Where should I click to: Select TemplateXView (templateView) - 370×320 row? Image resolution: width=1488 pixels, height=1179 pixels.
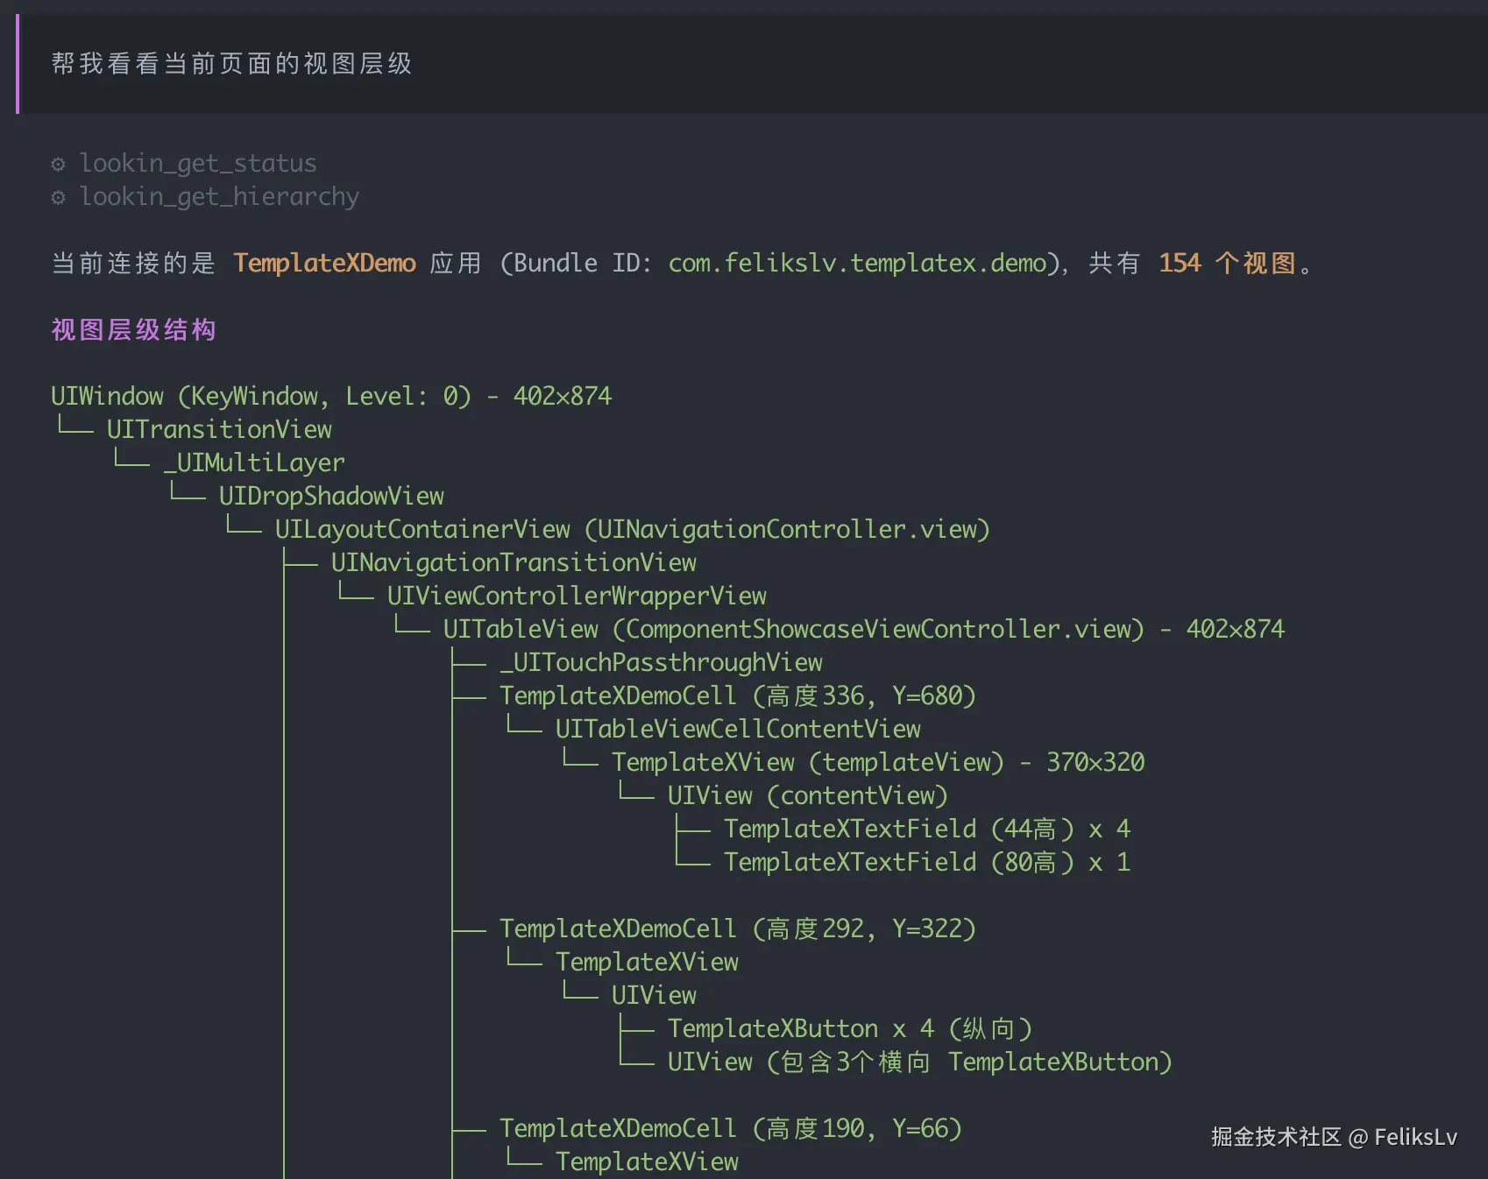878,763
